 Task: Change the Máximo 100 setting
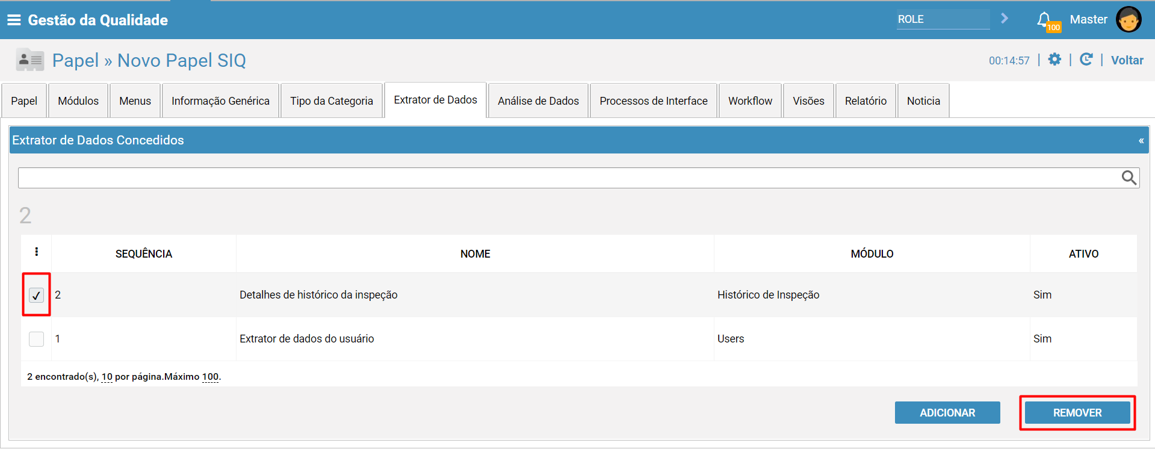click(x=210, y=377)
